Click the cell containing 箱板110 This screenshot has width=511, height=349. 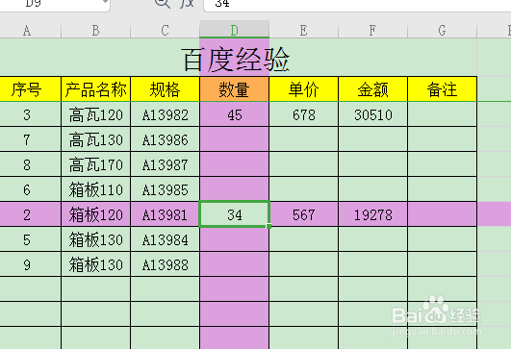pos(95,189)
